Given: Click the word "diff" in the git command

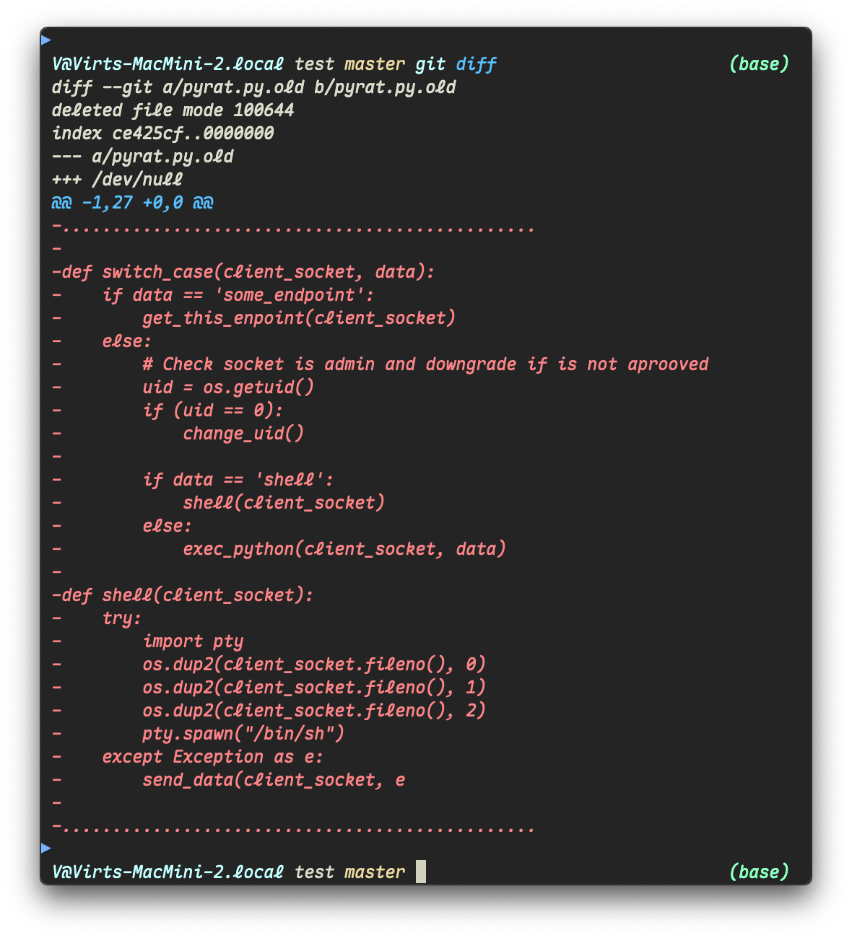Looking at the screenshot, I should 476,64.
